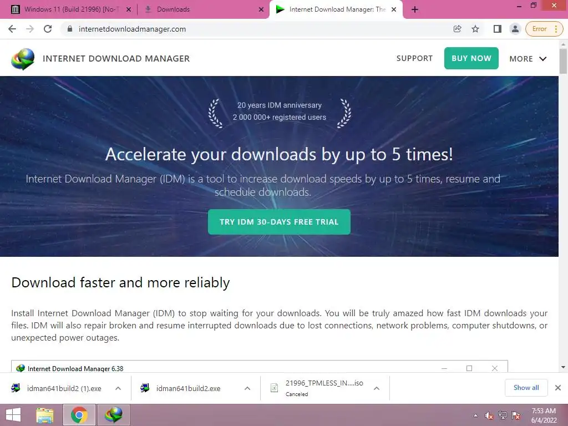
Task: Open Internet Download Manager from taskbar
Action: (113, 415)
